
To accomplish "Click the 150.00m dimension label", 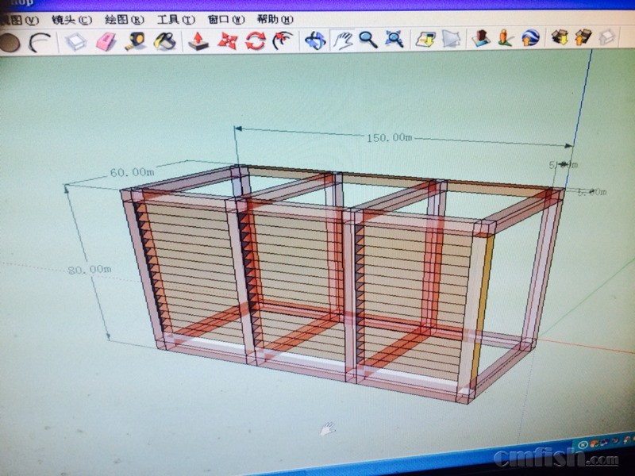I will pos(389,138).
